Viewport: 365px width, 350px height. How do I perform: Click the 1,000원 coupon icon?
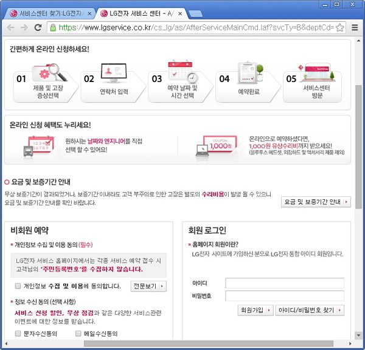point(216,146)
